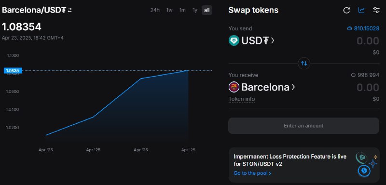This screenshot has width=386, height=185.
Task: Open swap settings sliders icon
Action: pos(376,10)
